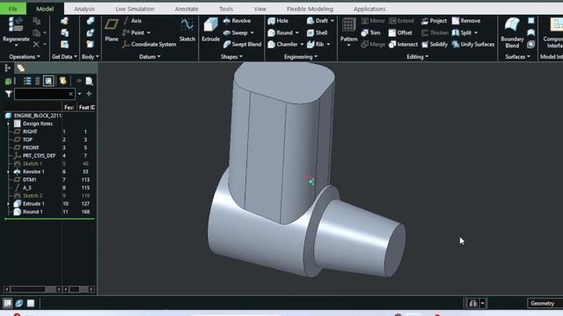Activate the Hole tool
This screenshot has height=316, width=563.
pyautogui.click(x=278, y=21)
